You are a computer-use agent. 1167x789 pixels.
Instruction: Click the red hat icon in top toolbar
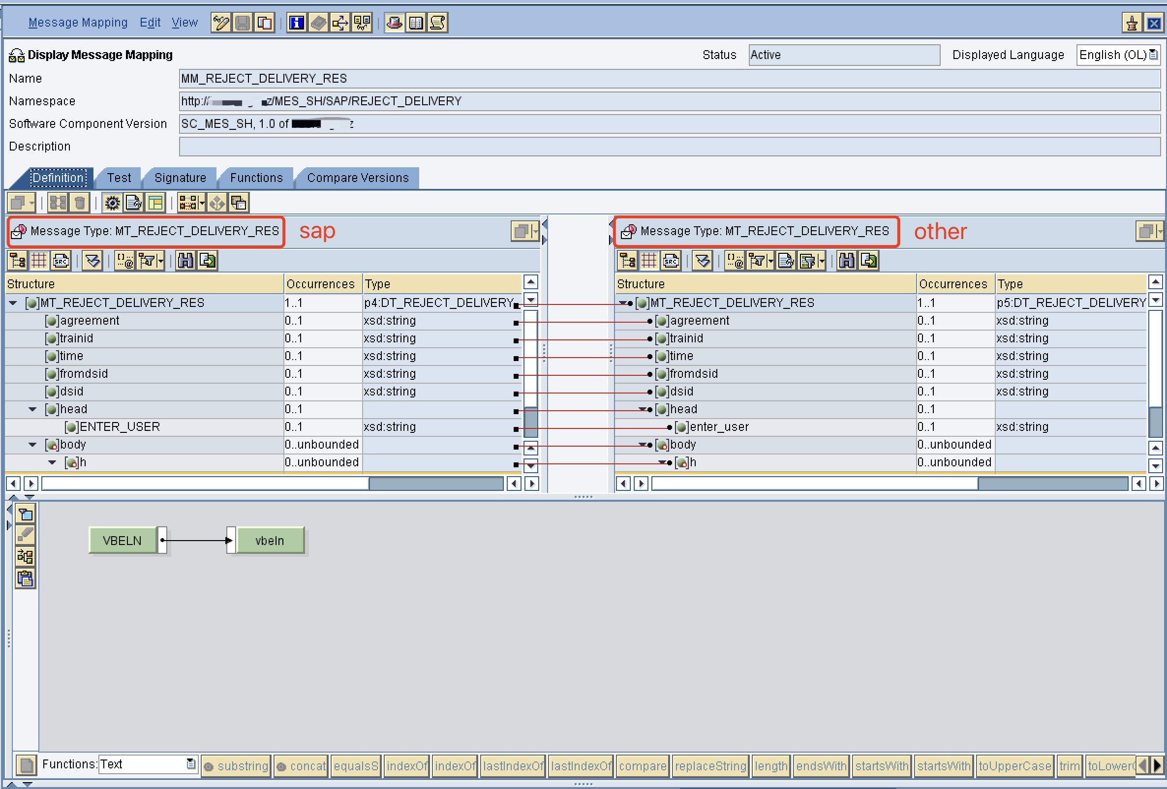click(395, 23)
